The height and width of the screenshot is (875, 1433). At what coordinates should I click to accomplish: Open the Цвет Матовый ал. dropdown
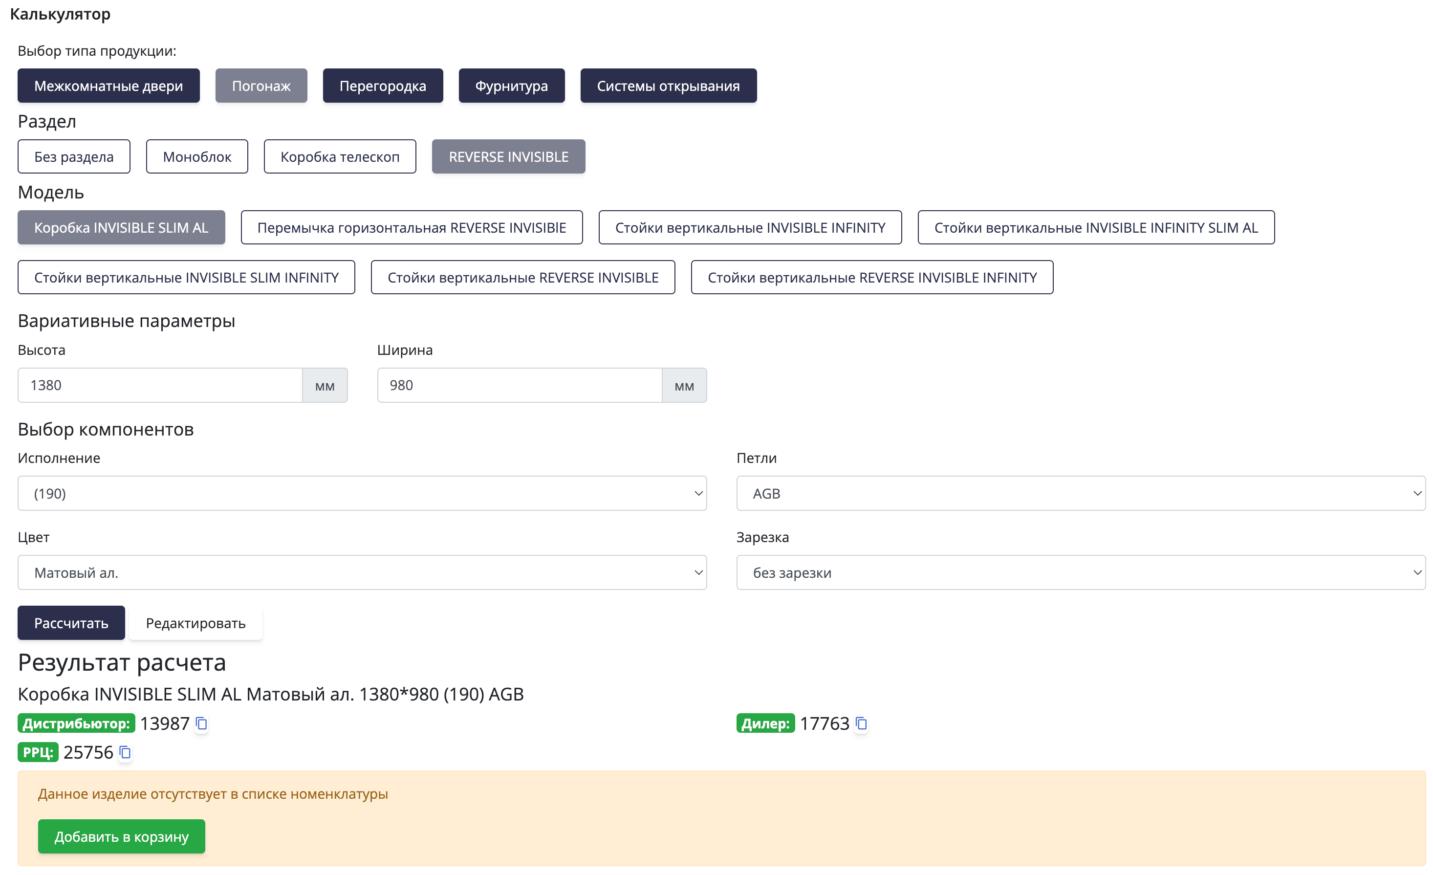coord(362,572)
